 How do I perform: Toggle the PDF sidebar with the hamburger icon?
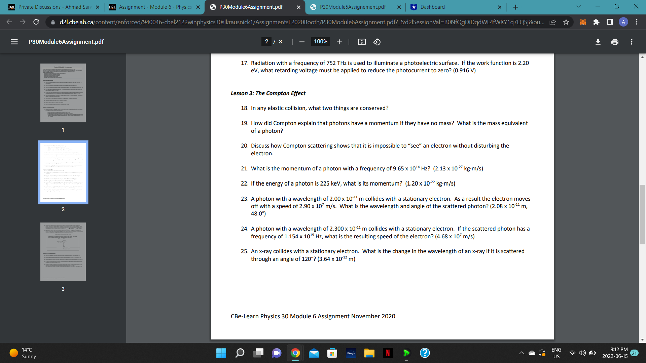click(x=14, y=42)
